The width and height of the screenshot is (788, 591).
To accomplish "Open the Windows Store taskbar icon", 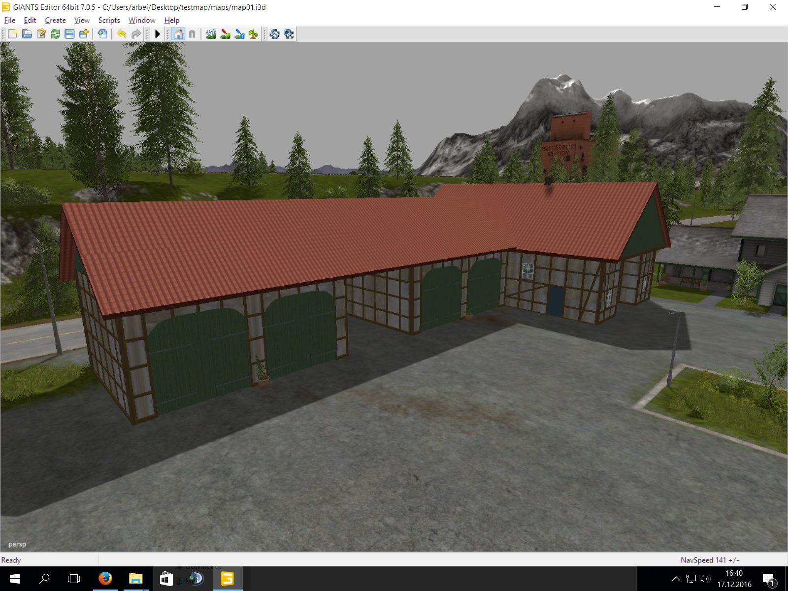I will (x=166, y=579).
